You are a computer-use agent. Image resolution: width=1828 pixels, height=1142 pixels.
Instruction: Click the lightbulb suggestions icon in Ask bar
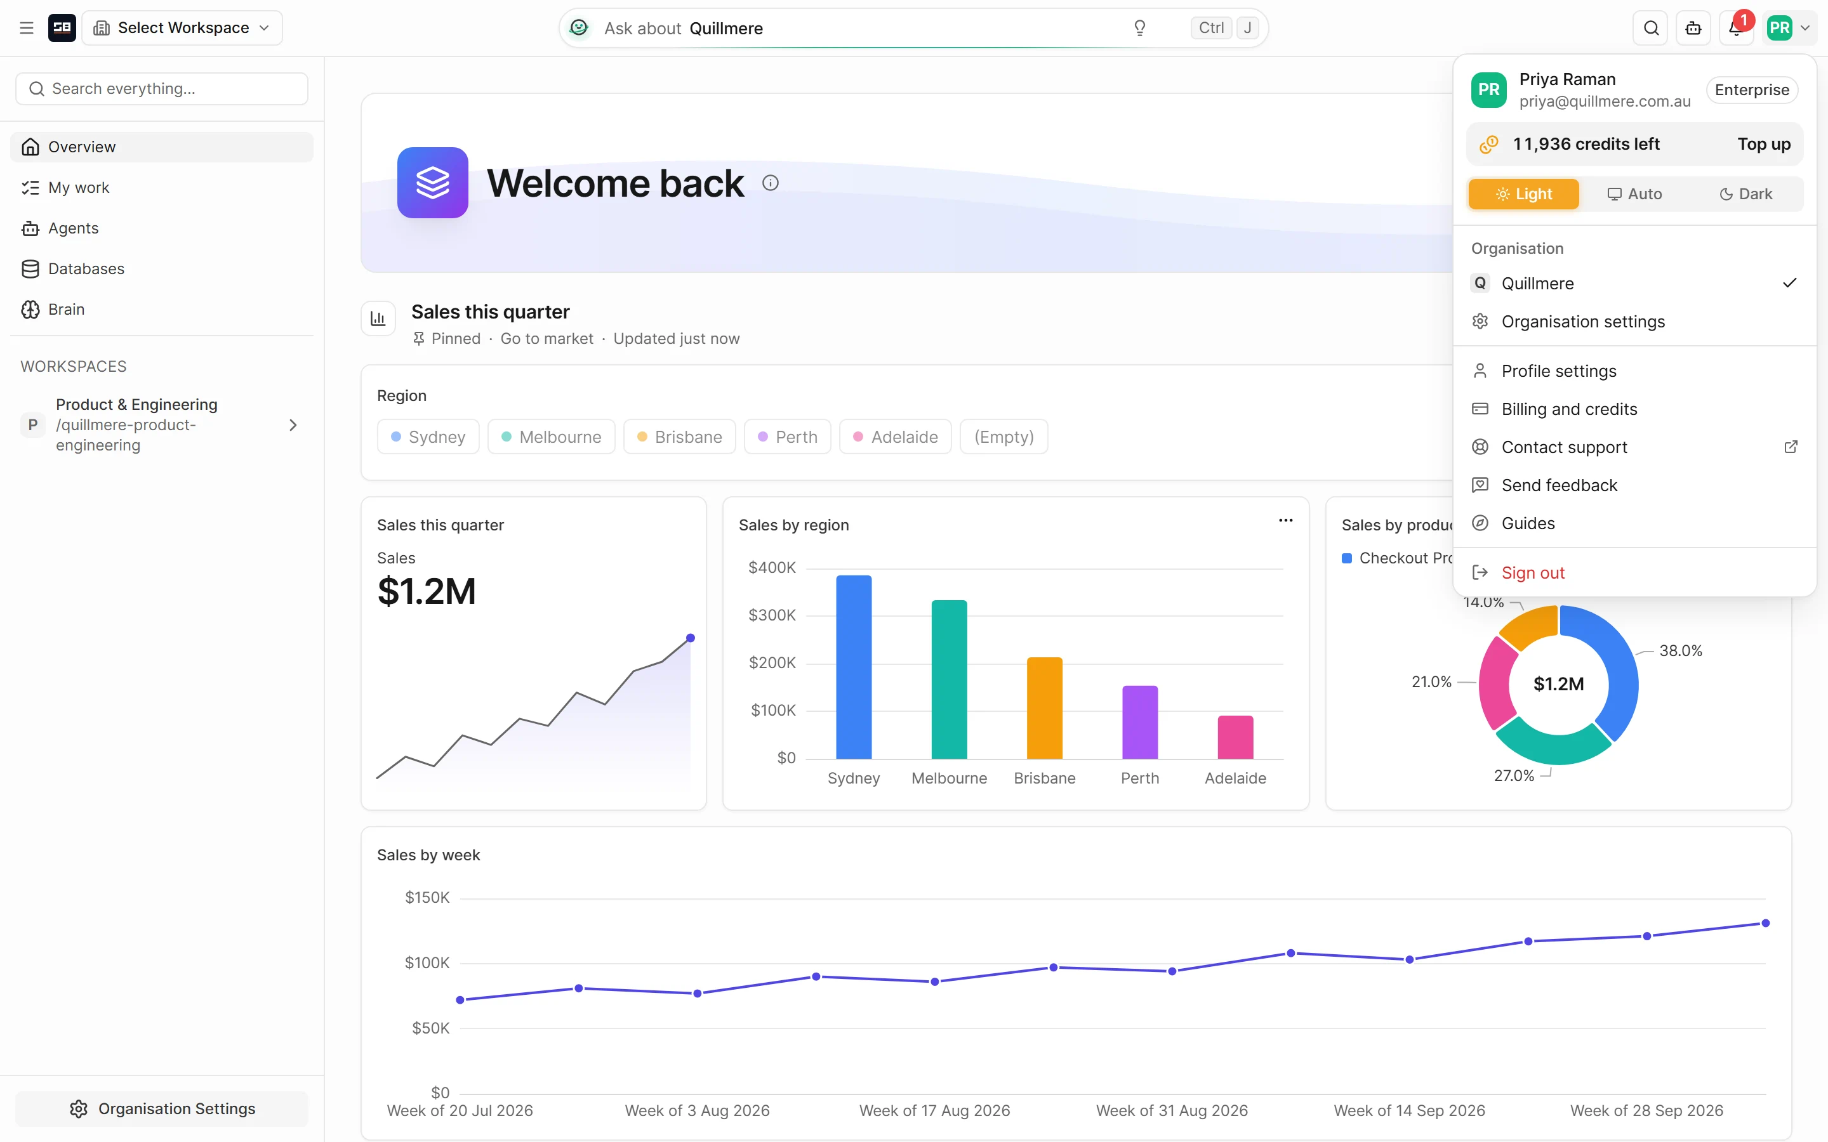coord(1140,28)
